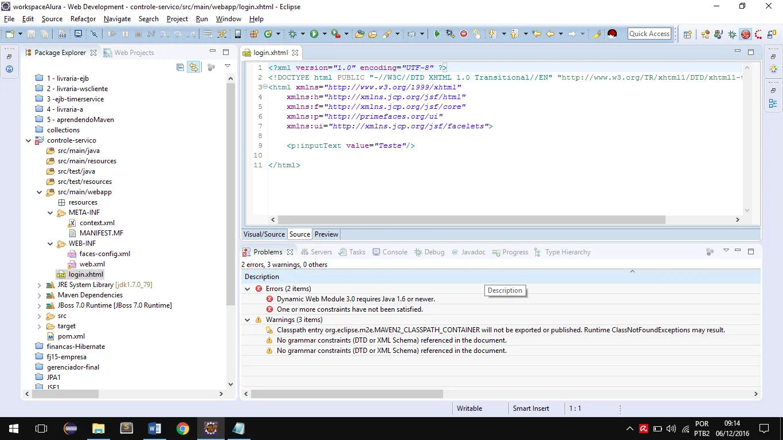783x440 pixels.
Task: Click the Quick Access search field
Action: (649, 34)
